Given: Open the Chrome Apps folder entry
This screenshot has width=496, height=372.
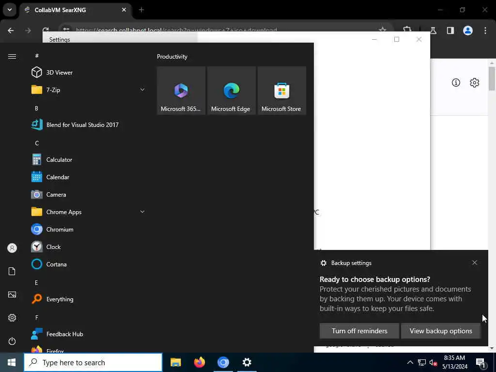Looking at the screenshot, I should click(89, 212).
